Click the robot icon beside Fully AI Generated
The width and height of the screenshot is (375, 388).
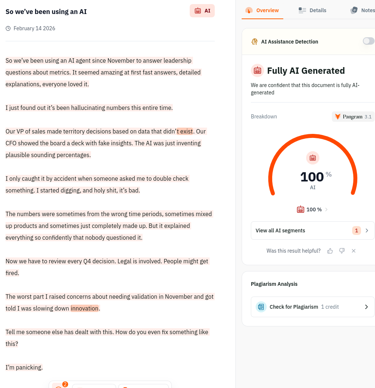click(257, 70)
